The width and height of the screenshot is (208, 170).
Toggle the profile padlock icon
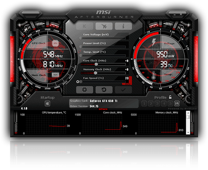(x=170, y=97)
